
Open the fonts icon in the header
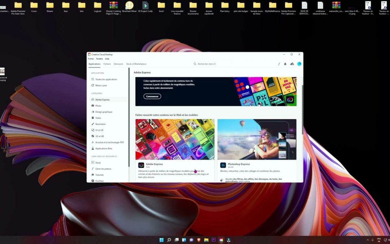tap(279, 64)
